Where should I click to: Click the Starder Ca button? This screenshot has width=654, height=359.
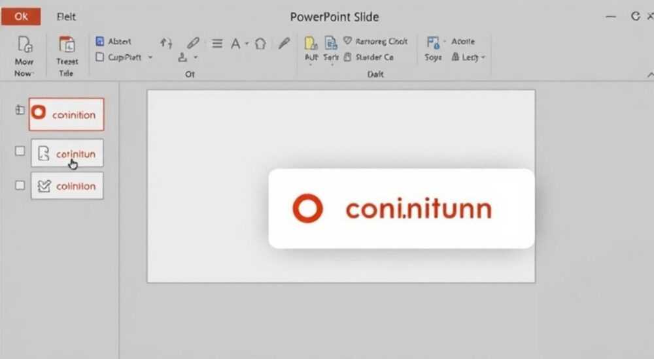(x=369, y=57)
